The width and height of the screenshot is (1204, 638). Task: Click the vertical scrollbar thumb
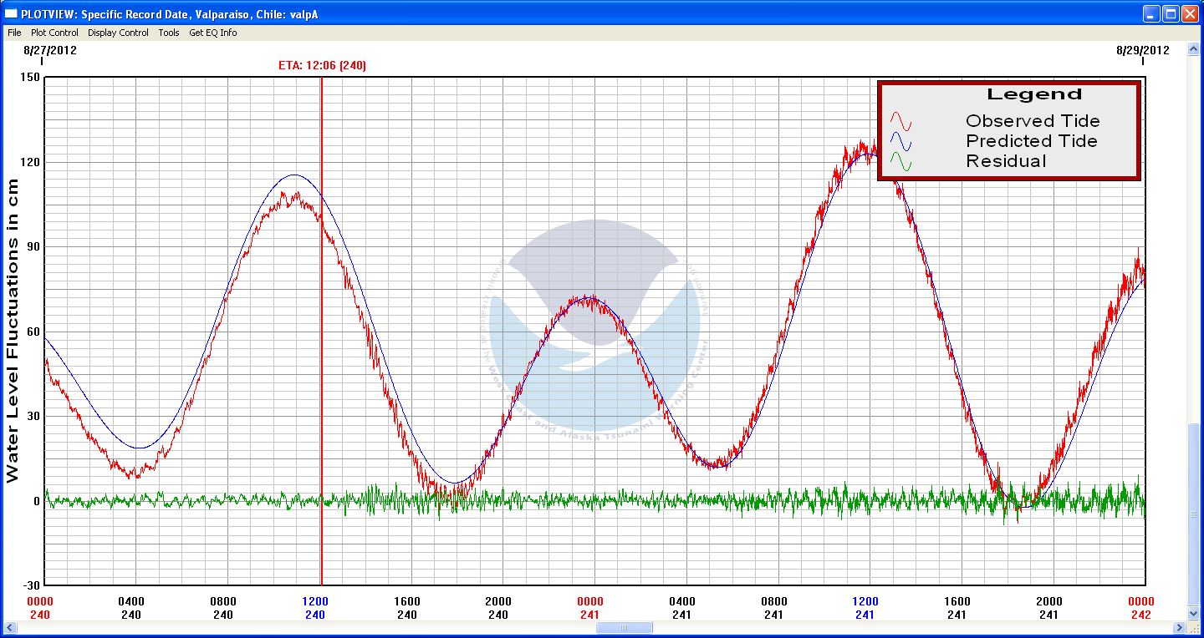1193,514
